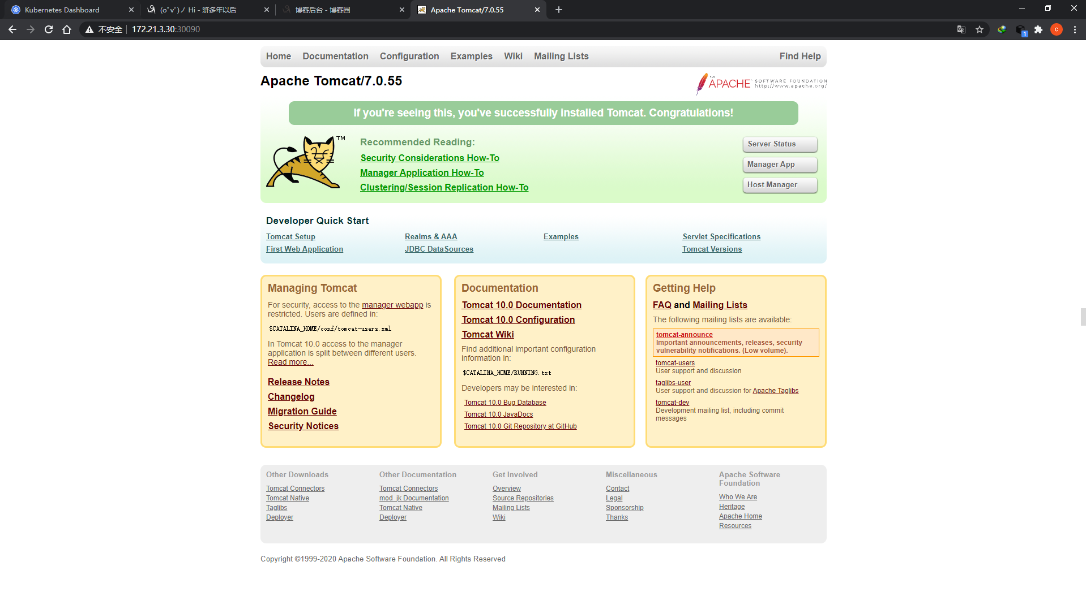Bookmark this page with the star icon
The image size is (1086, 592).
[x=980, y=29]
